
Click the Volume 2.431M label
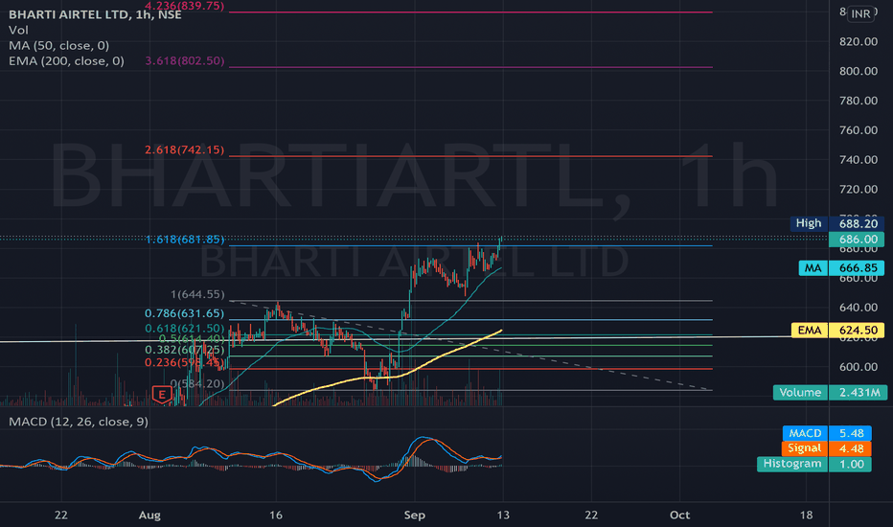click(x=828, y=392)
